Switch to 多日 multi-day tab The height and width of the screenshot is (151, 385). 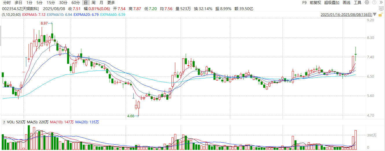pos(18,3)
